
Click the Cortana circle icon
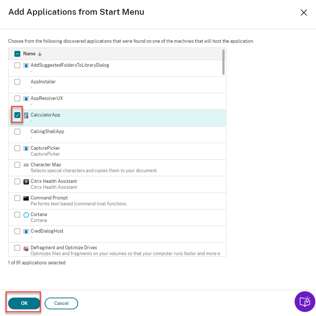click(26, 215)
